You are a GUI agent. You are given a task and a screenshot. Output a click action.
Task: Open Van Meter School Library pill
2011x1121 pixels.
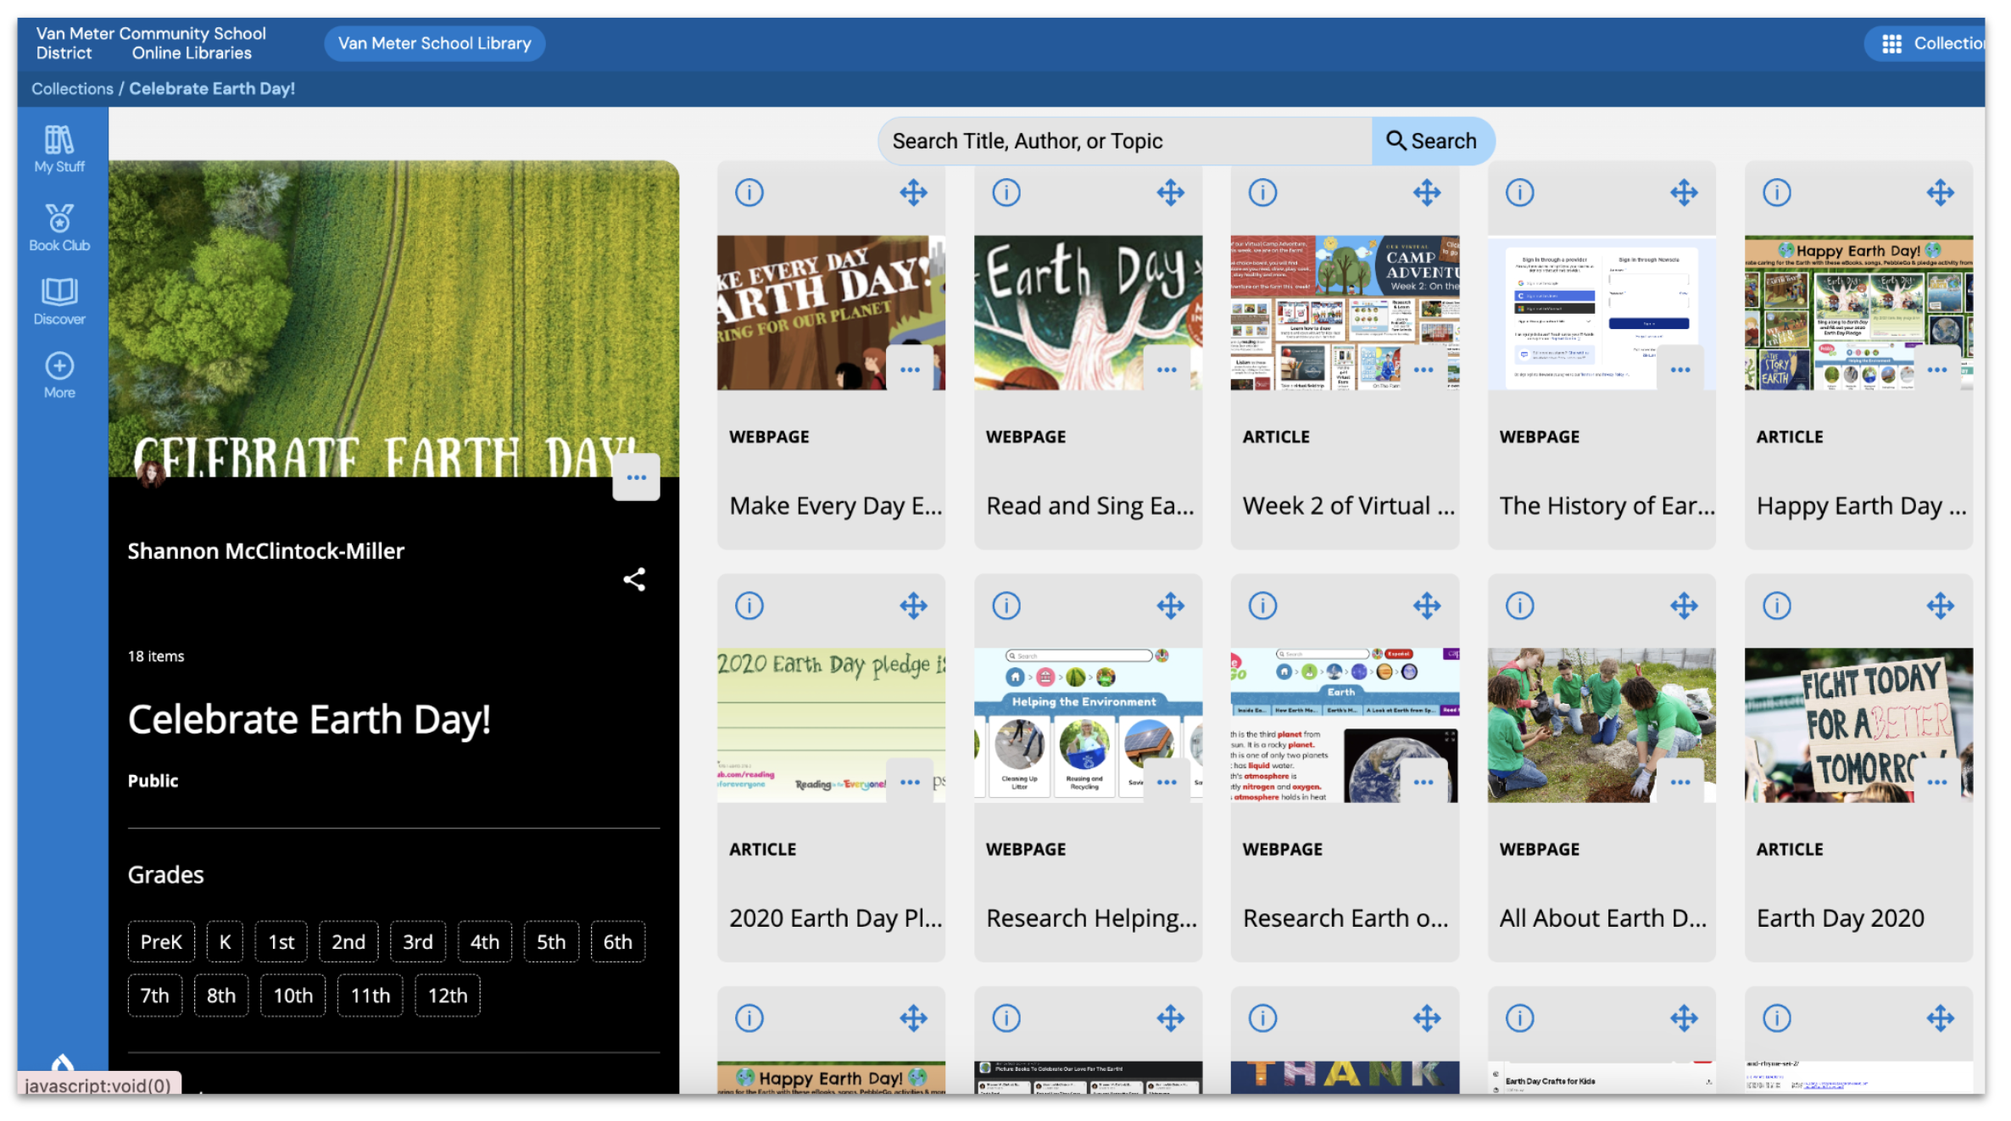[434, 43]
